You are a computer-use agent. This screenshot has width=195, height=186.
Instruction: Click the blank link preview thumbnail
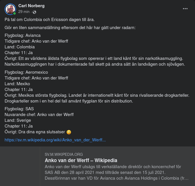pyautogui.click(x=20, y=166)
